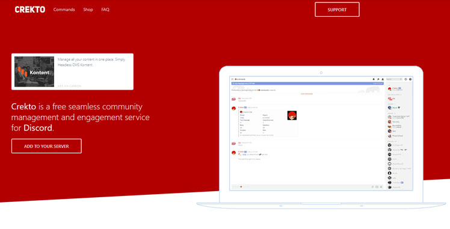Open the 'Manage all your content' ad text
450x229 pixels.
(x=91, y=62)
